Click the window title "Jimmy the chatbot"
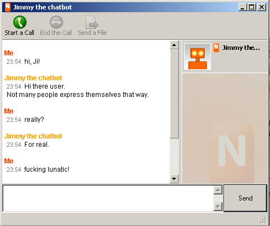Screen dimensions: 270x226 coord(43,7)
